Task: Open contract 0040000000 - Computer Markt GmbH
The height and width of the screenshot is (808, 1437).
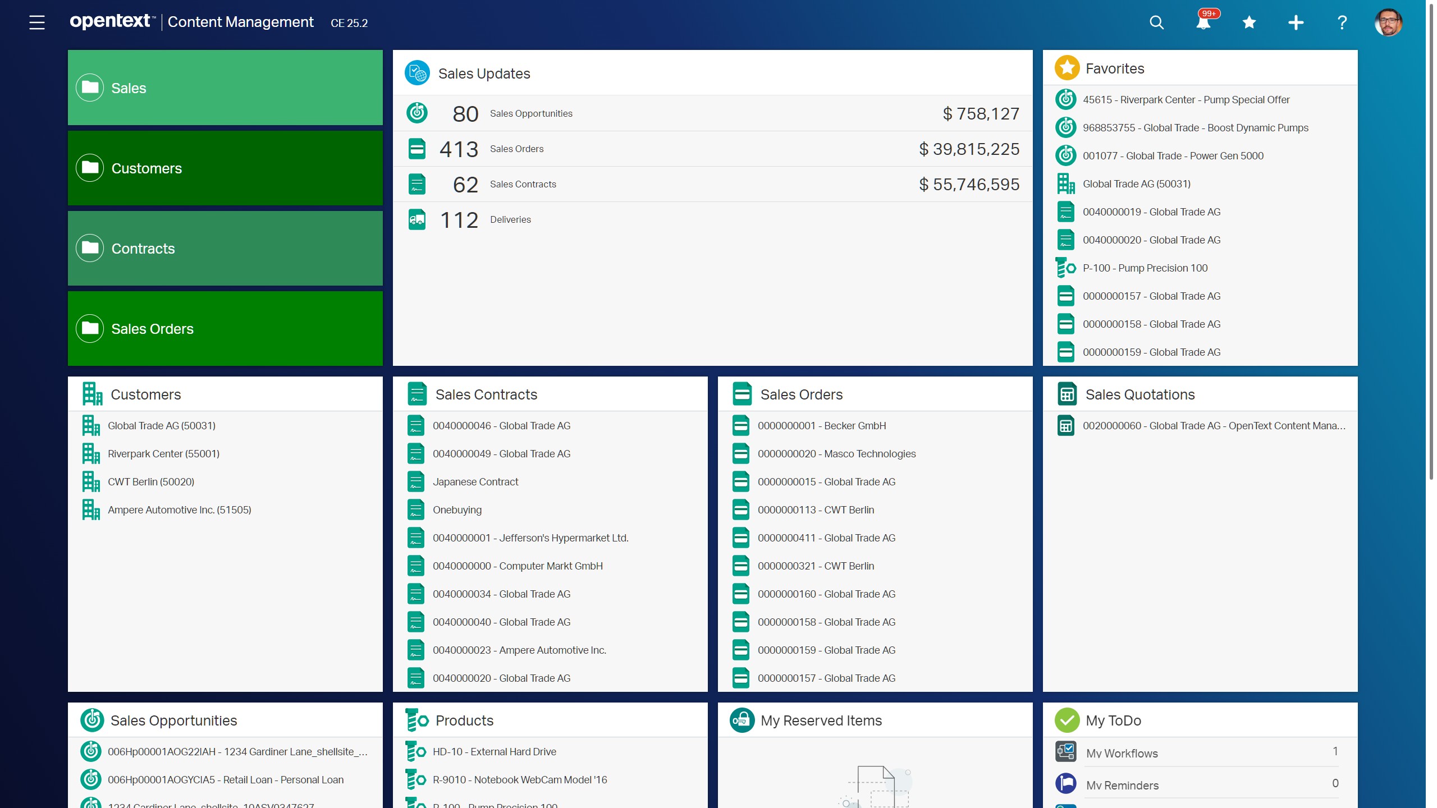Action: click(x=550, y=566)
